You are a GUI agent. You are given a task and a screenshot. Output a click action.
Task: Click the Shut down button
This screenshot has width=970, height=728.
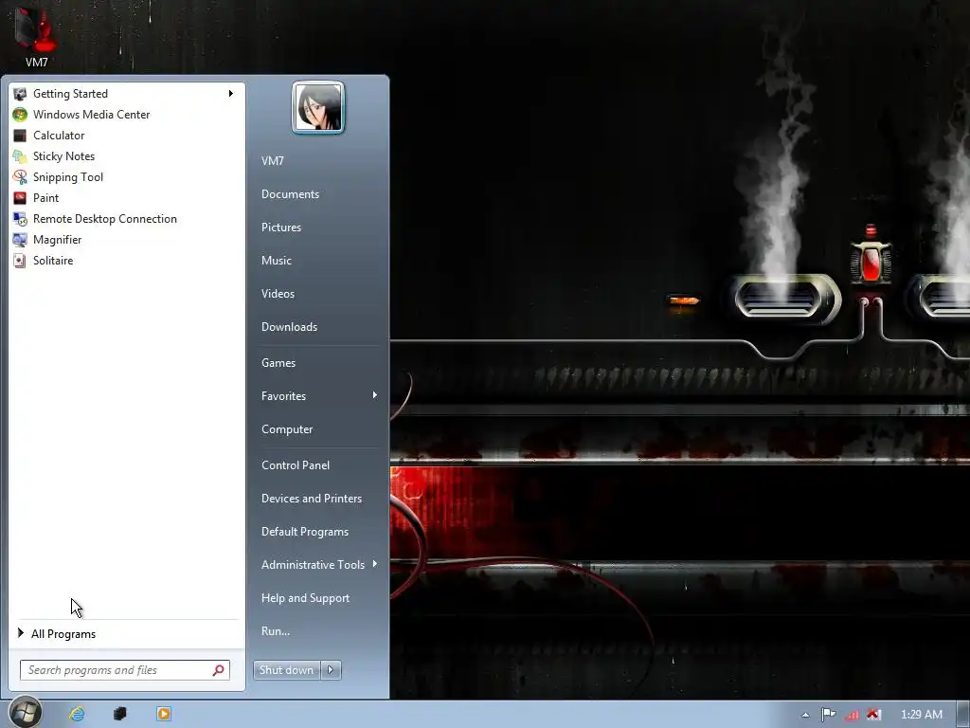pos(287,670)
